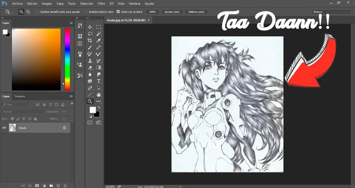Image resolution: width=355 pixels, height=188 pixels.
Task: Open the Tool Presets wrench icon
Action: (x=80, y=75)
